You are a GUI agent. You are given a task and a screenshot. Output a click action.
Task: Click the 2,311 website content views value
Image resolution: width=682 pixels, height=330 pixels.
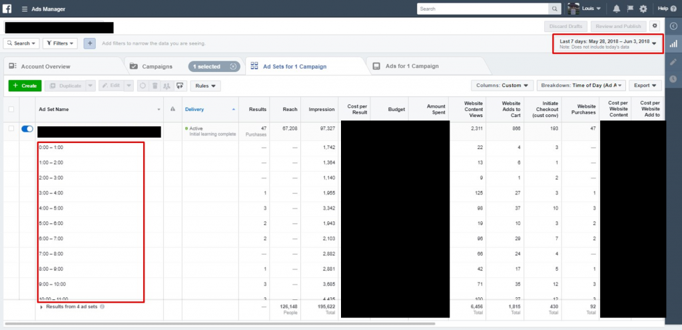pos(477,128)
